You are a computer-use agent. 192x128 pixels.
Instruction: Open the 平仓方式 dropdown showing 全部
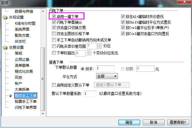tap(107, 76)
